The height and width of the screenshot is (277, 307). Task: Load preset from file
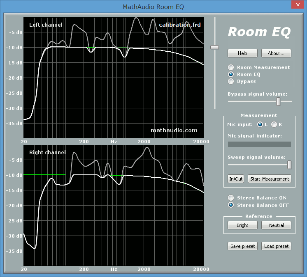tap(276, 246)
